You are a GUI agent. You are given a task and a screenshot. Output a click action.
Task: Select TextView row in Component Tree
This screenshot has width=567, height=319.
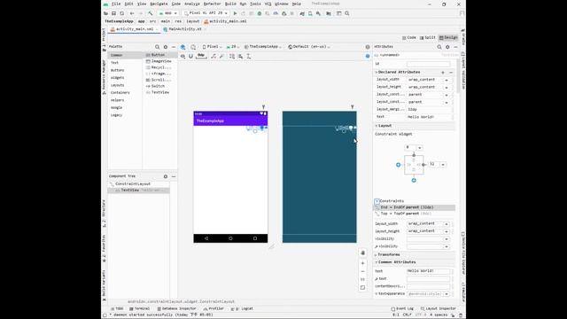[x=138, y=191]
